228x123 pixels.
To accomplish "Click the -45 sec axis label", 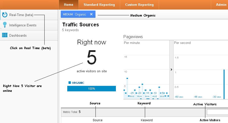I will click(198, 97).
